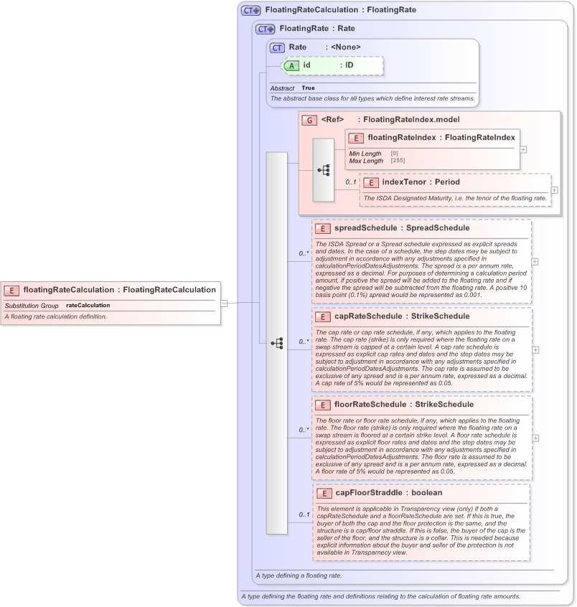Click the Abstract True property line

pyautogui.click(x=293, y=88)
